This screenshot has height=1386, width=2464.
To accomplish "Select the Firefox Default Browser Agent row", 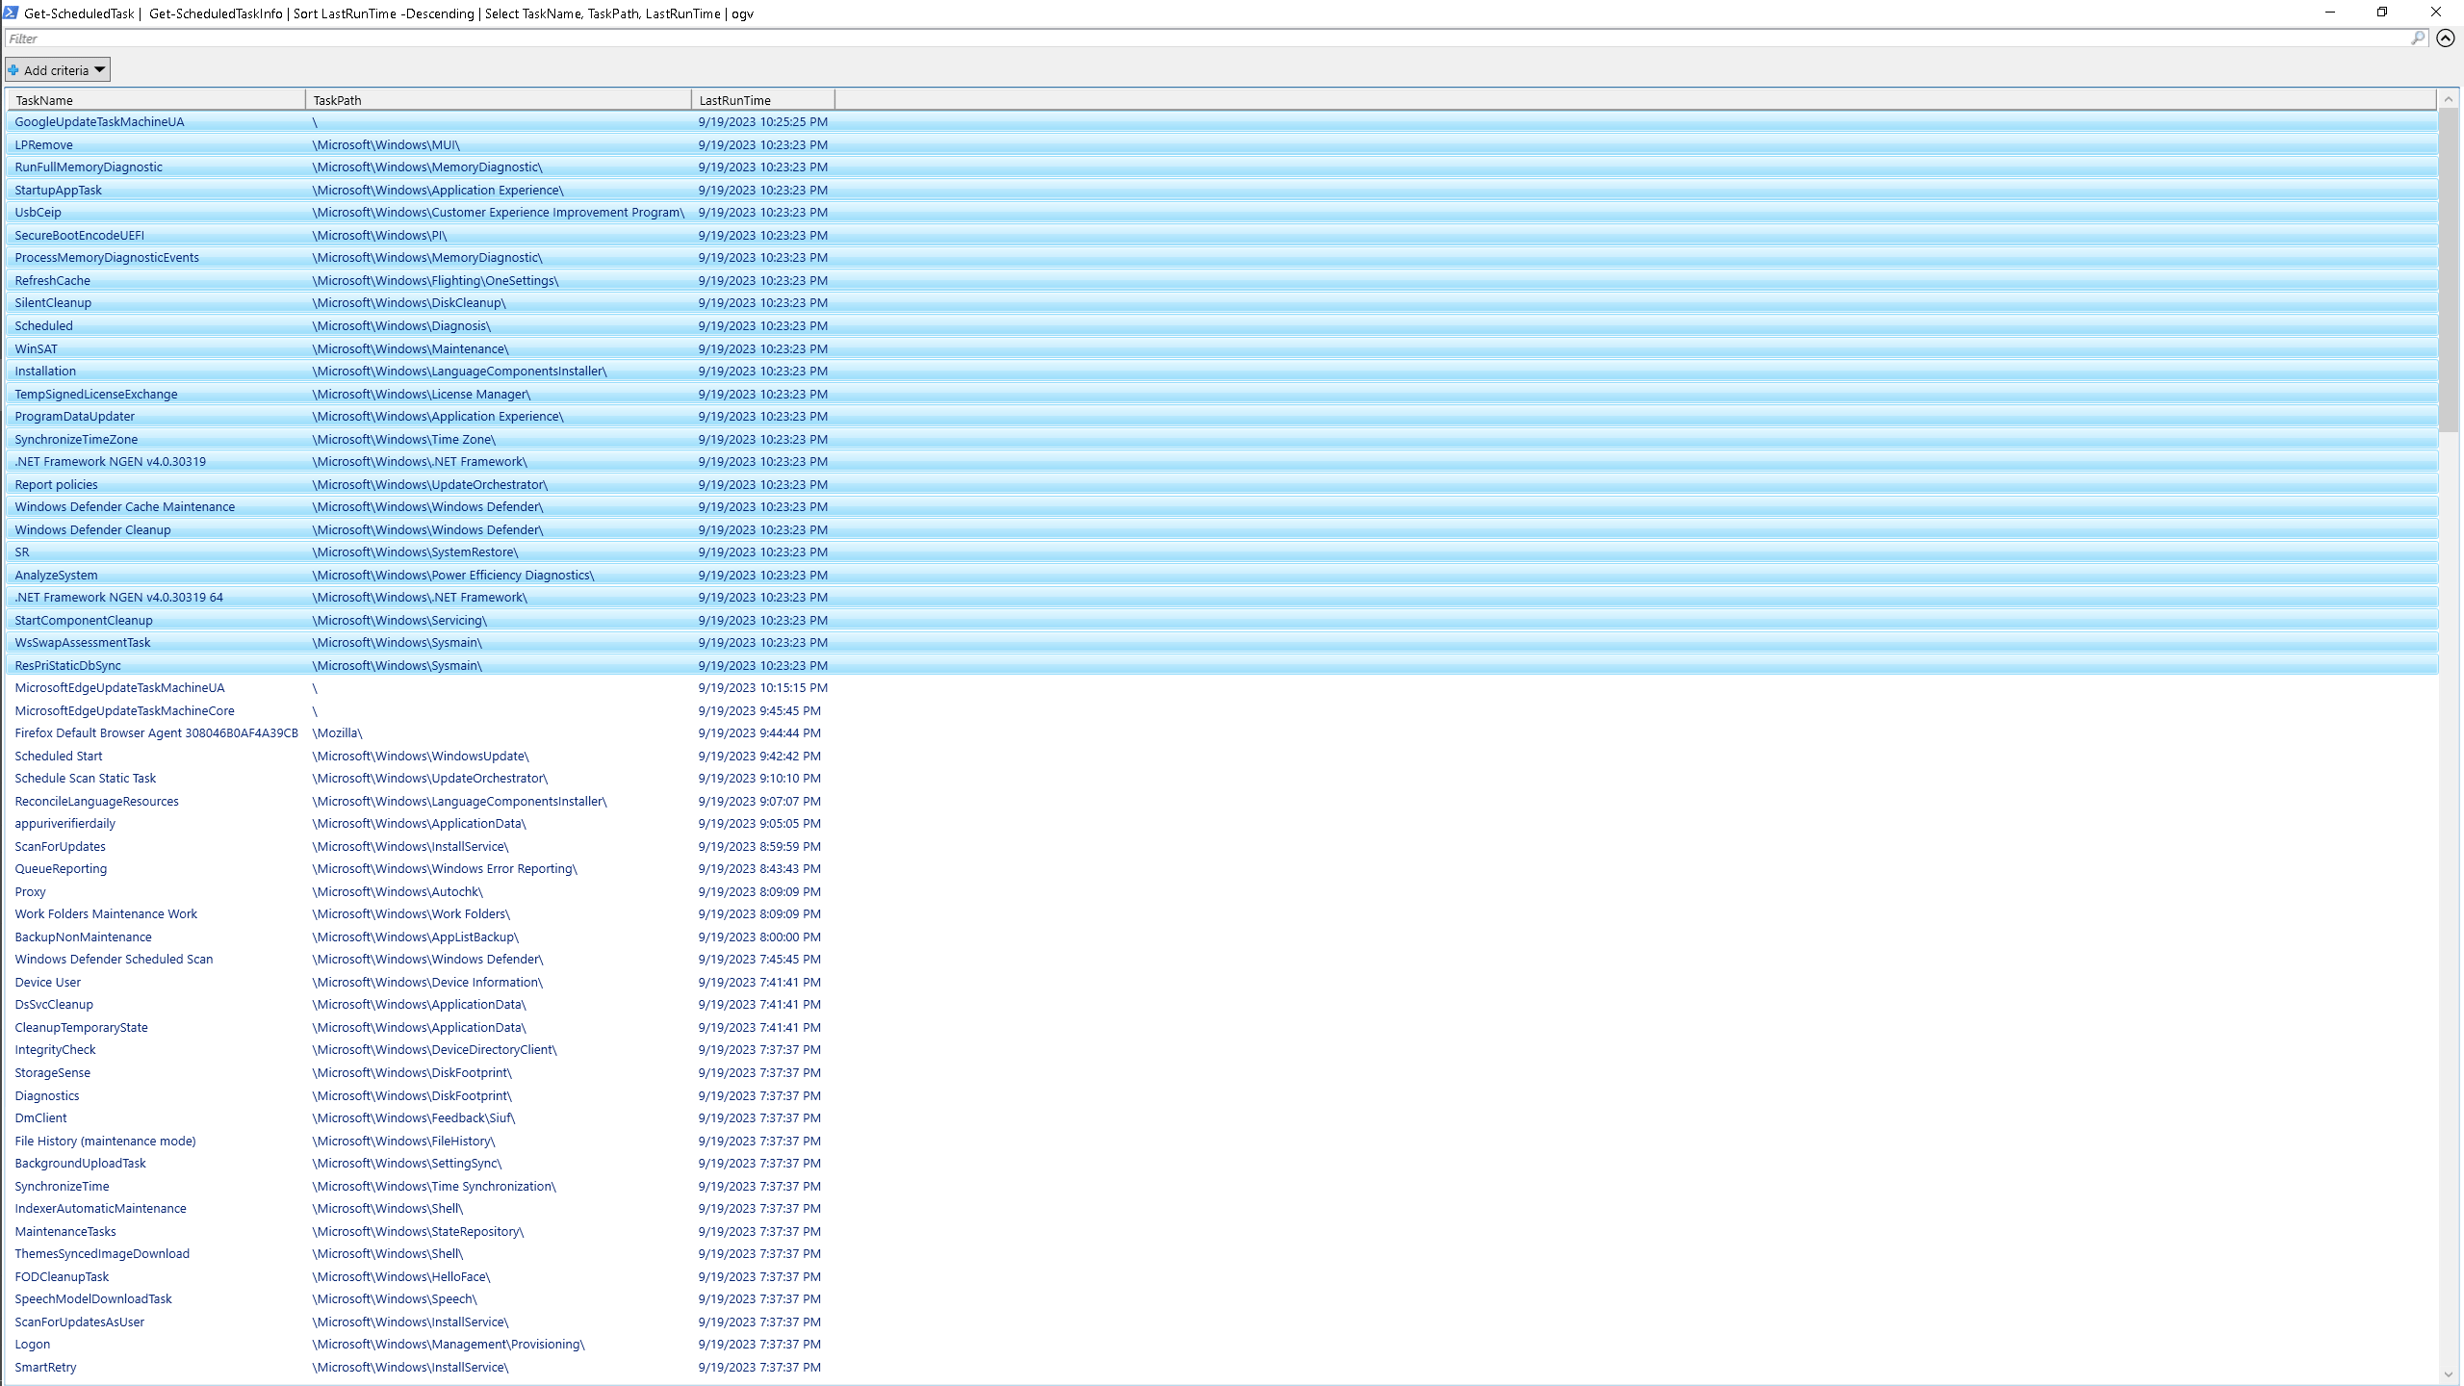I will coord(156,733).
